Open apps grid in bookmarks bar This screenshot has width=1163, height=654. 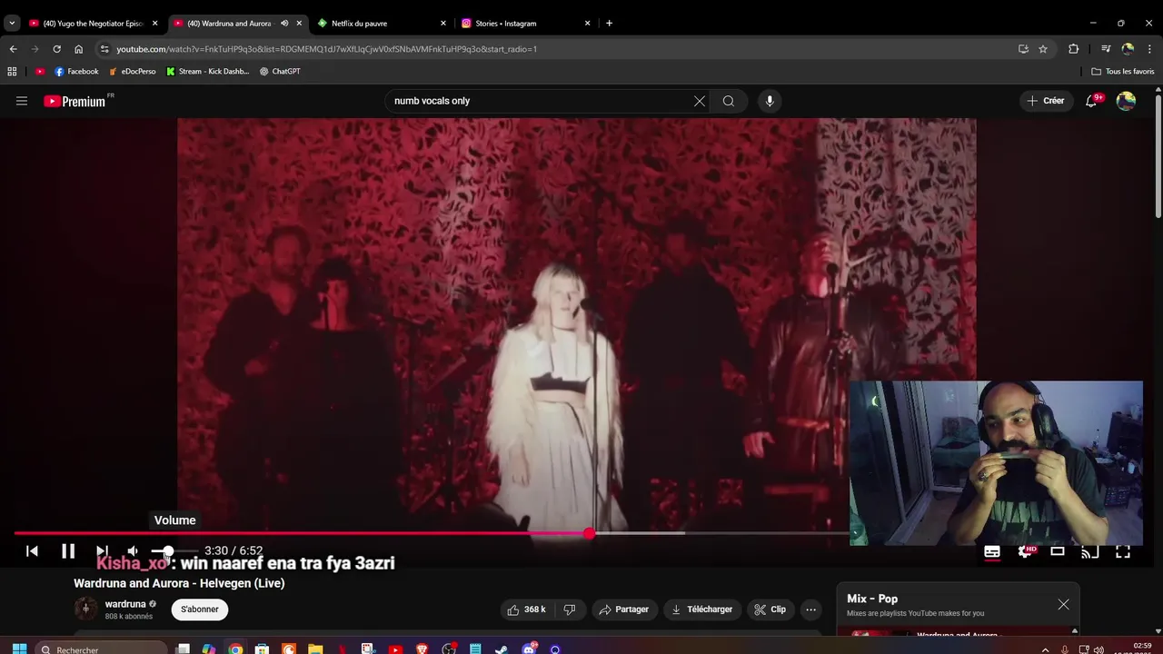(x=12, y=71)
